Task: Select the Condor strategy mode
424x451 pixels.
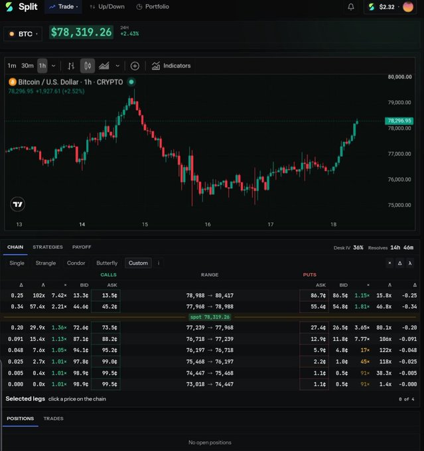Action: pyautogui.click(x=76, y=263)
